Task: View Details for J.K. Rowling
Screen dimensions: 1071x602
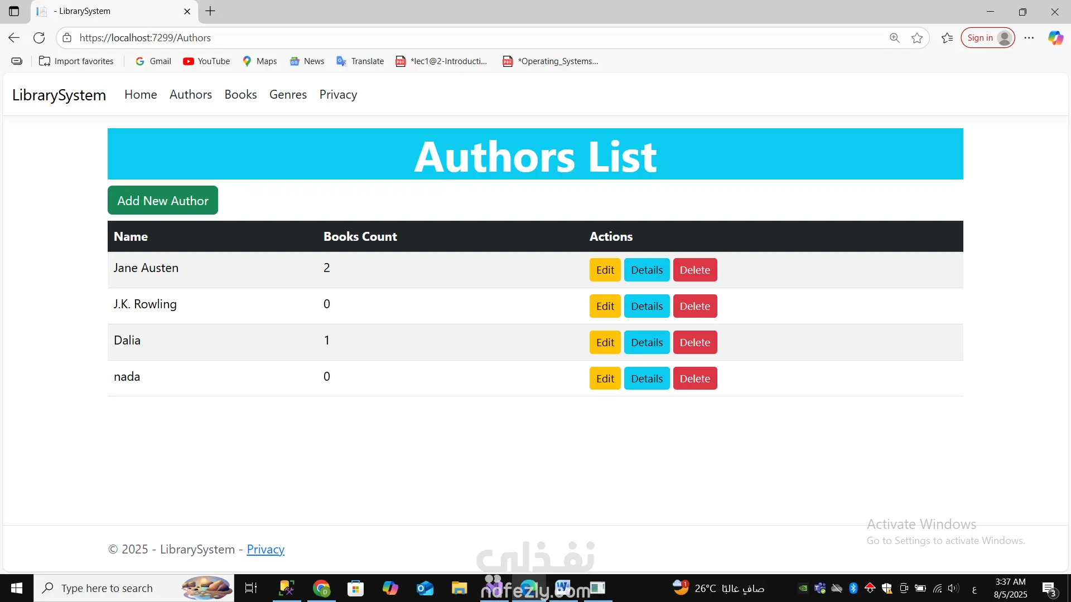Action: [x=647, y=307]
